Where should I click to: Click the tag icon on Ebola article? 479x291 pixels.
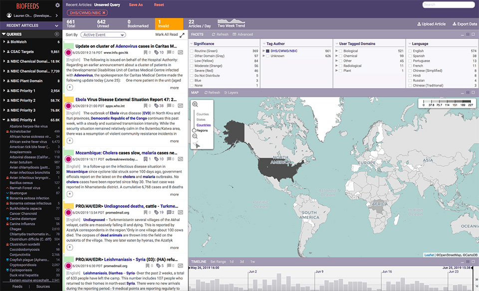point(156,106)
